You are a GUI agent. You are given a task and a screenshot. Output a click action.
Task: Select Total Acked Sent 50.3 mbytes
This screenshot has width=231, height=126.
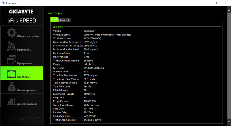click(90, 79)
